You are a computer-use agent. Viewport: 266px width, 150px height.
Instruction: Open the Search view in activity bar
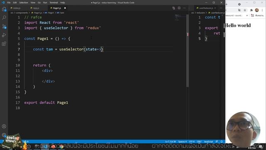pyautogui.click(x=4, y=17)
